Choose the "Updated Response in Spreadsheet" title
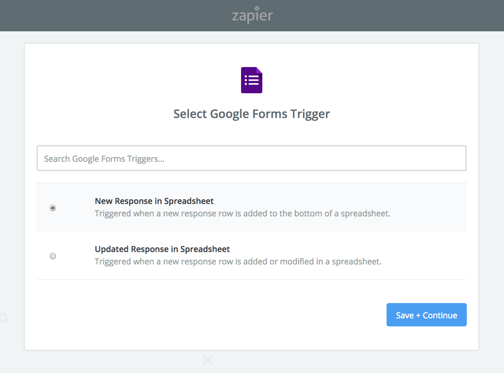Image resolution: width=504 pixels, height=373 pixels. click(162, 249)
